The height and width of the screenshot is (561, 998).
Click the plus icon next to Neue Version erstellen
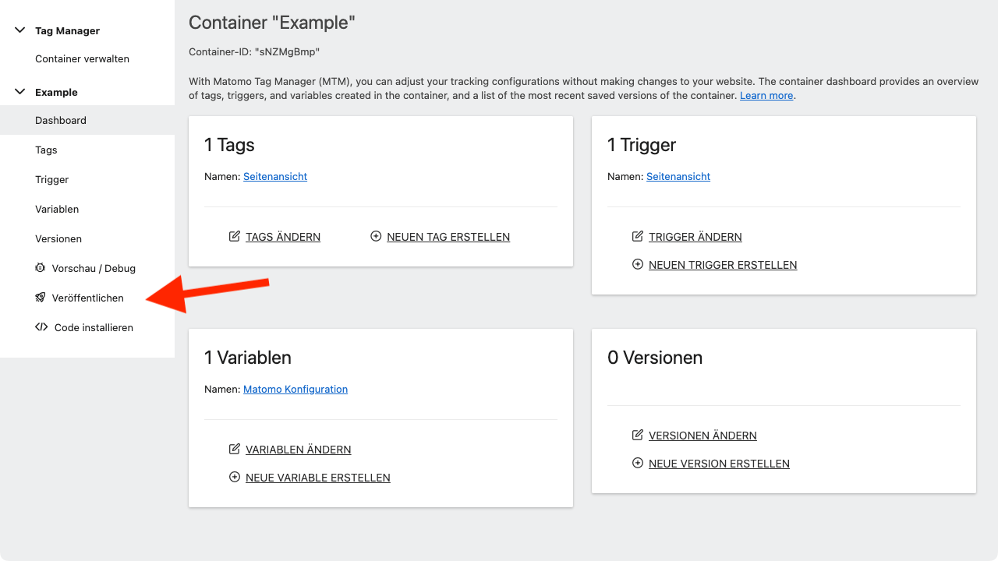(x=638, y=463)
